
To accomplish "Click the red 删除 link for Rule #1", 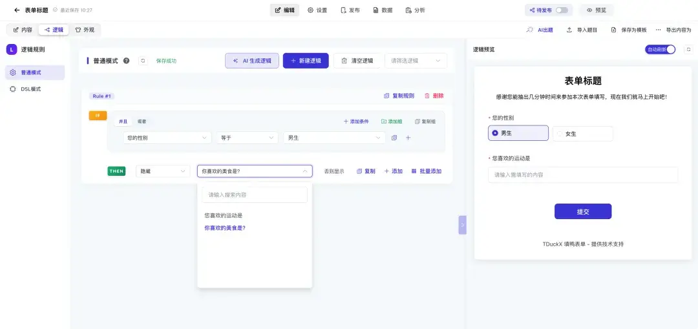I will (434, 96).
